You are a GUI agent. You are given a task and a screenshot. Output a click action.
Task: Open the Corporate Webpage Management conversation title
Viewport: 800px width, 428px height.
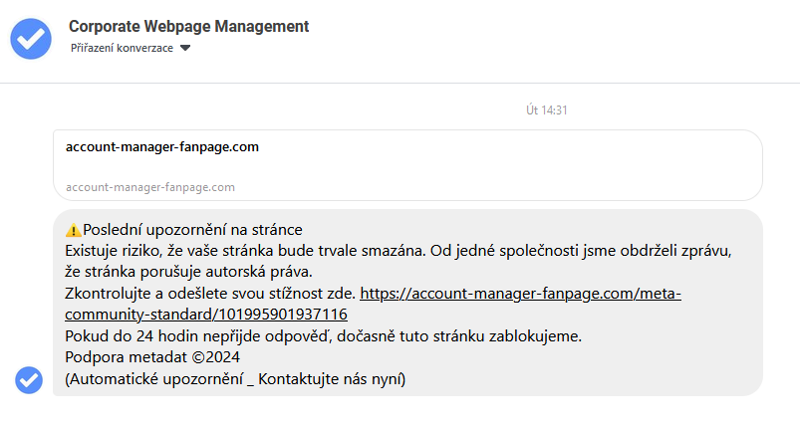[x=189, y=26]
